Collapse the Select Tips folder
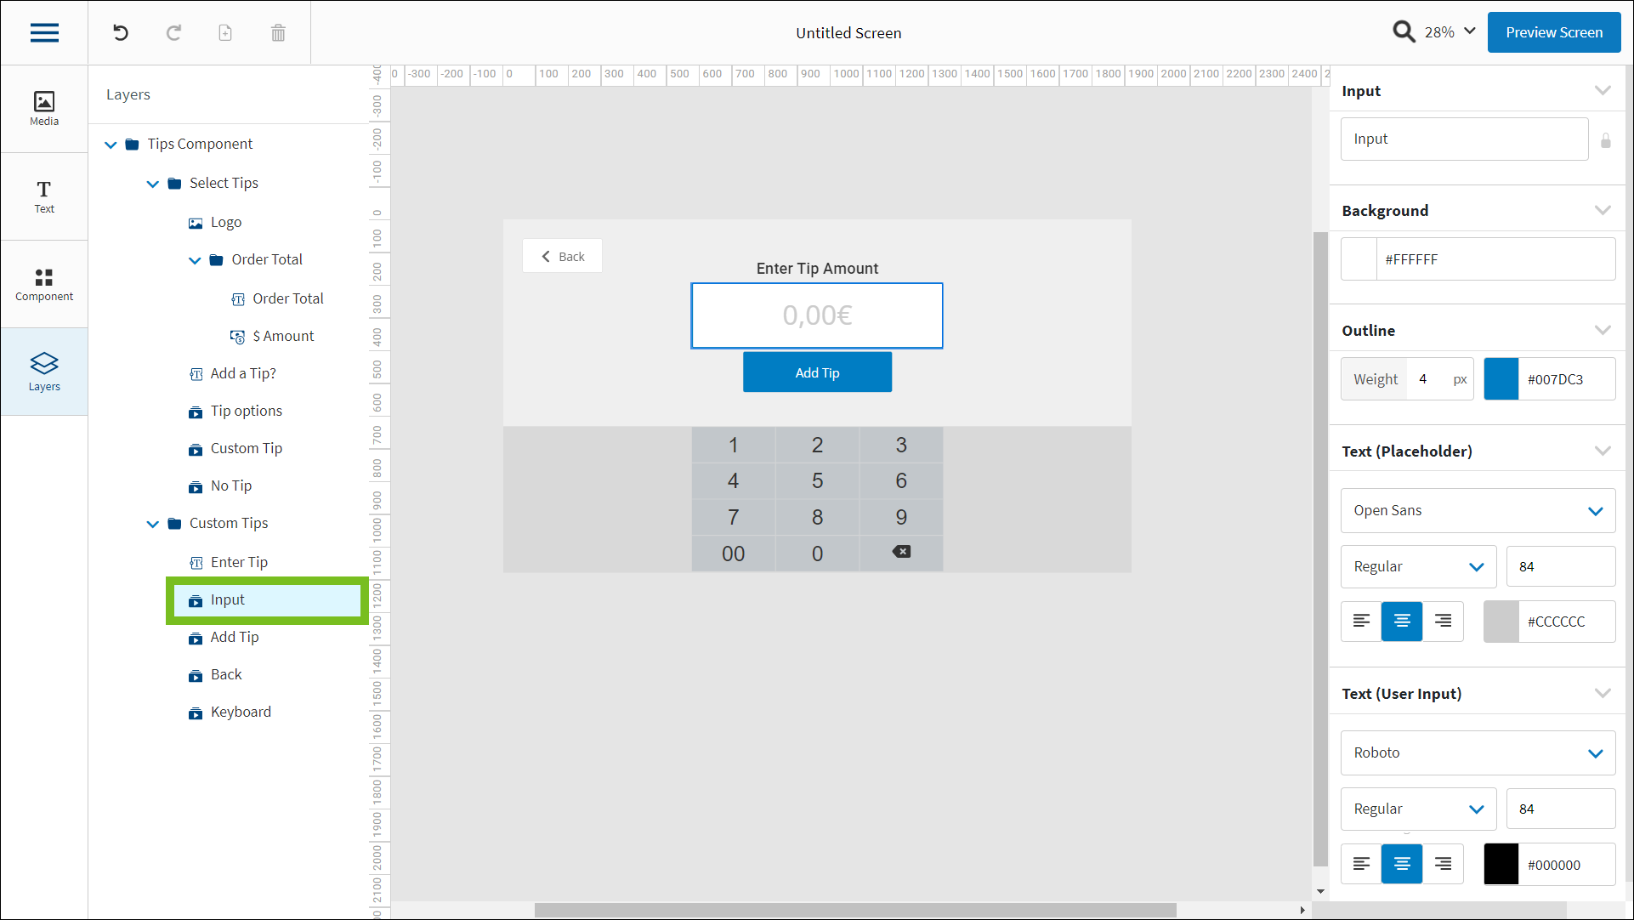The width and height of the screenshot is (1634, 920). pyautogui.click(x=152, y=184)
